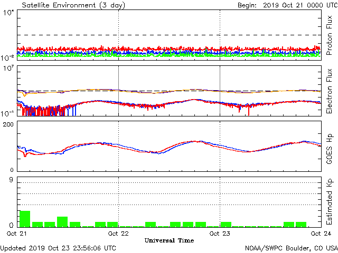Click the "0" Estimated Kp scale value
The height and width of the screenshot is (253, 338).
tap(11, 225)
